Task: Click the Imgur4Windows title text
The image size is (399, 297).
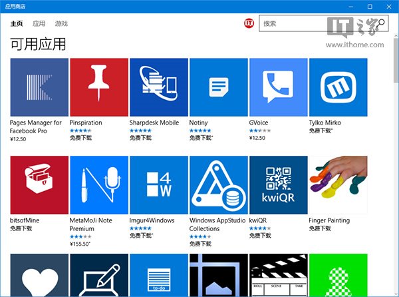Action: pos(152,220)
